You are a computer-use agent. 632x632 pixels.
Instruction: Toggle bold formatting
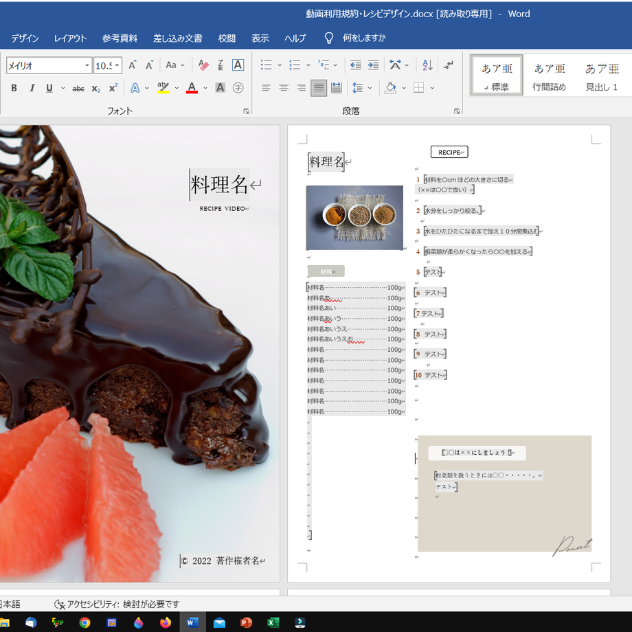[x=14, y=88]
